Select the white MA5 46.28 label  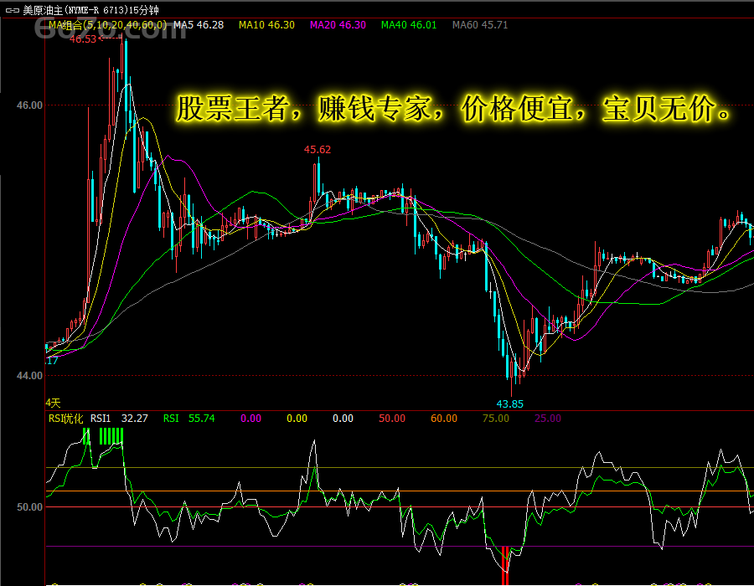coord(199,25)
